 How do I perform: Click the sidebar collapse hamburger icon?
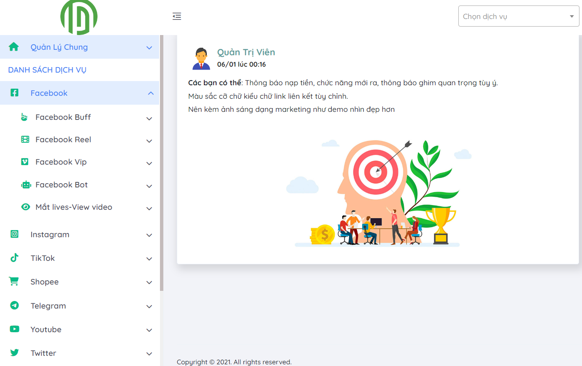point(177,16)
